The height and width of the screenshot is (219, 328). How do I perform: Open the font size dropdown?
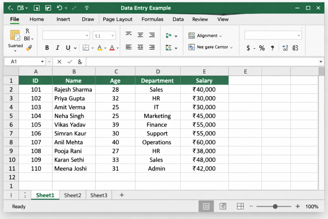[112, 36]
